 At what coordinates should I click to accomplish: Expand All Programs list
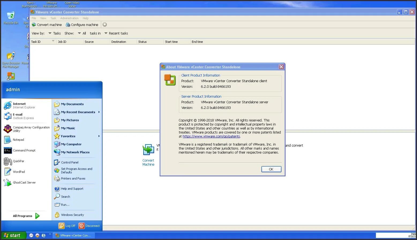26,216
